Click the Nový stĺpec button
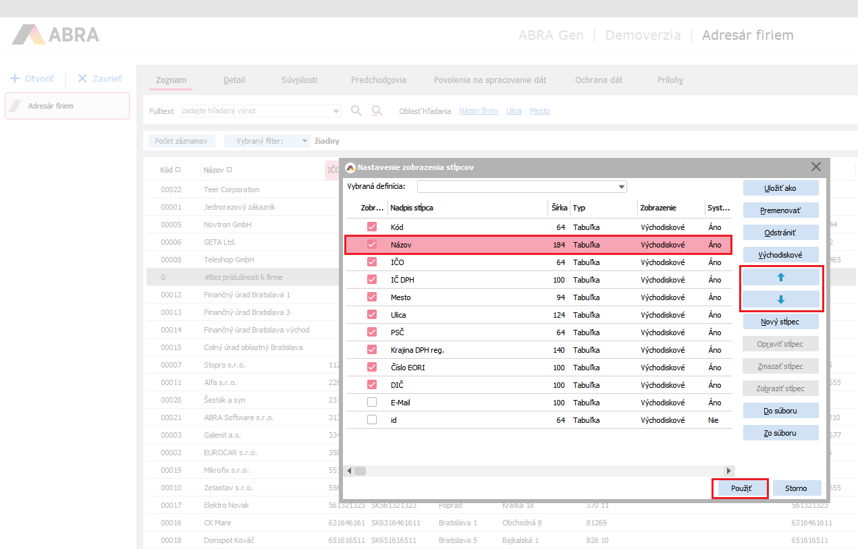This screenshot has width=858, height=549. point(780,322)
